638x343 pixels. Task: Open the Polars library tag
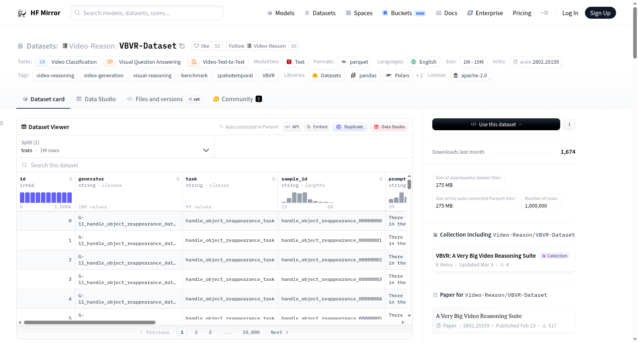(398, 75)
